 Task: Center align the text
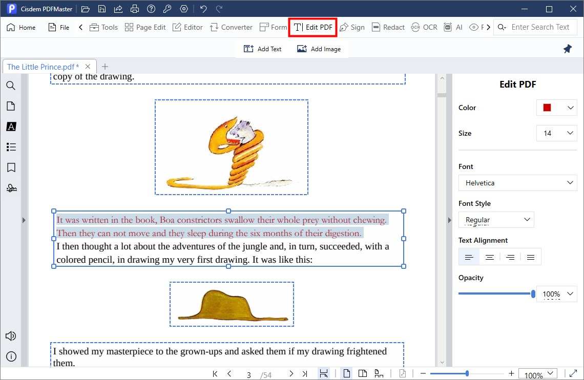click(489, 257)
